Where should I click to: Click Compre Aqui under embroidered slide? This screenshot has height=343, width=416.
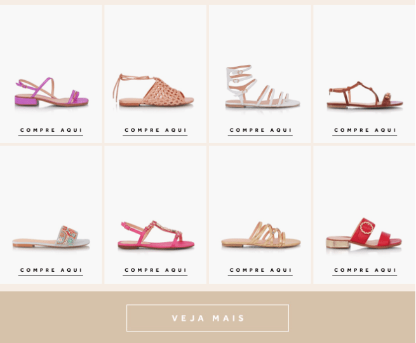point(51,270)
